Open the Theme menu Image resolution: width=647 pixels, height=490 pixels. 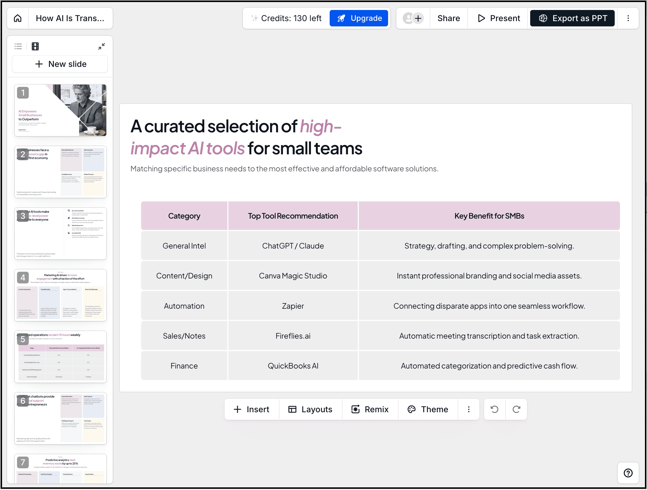(x=428, y=409)
